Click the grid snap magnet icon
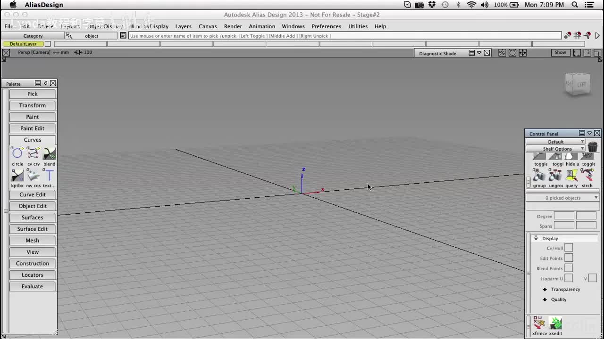The height and width of the screenshot is (339, 604). (577, 35)
